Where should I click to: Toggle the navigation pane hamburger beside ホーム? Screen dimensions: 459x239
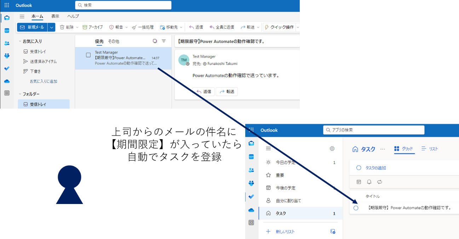point(22,16)
